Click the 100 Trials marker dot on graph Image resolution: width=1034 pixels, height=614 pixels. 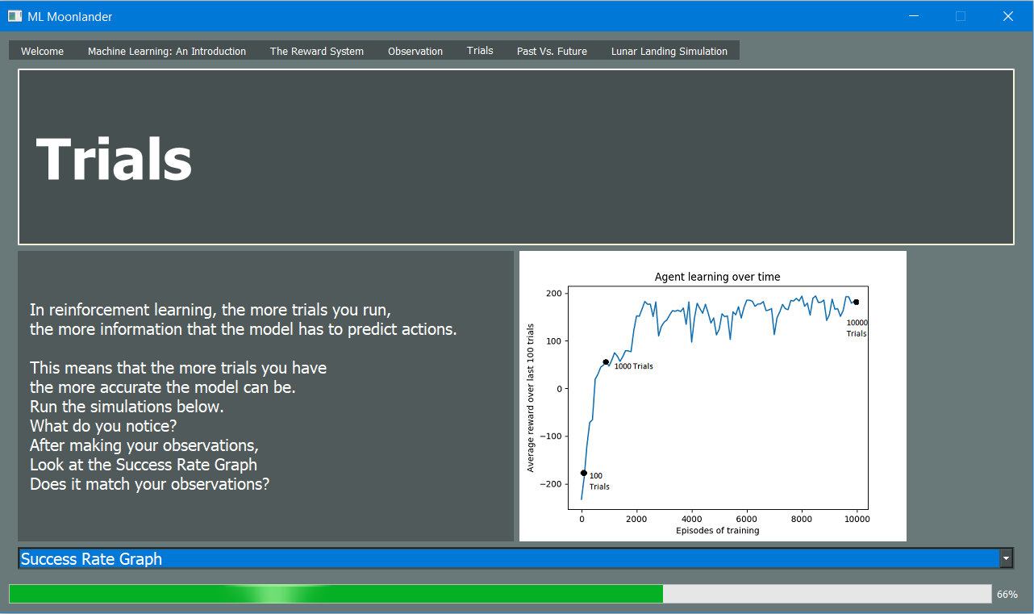(x=584, y=473)
